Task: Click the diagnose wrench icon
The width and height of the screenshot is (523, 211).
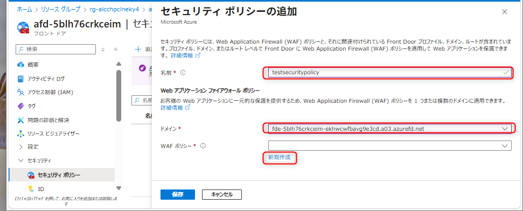Action: [x=20, y=119]
